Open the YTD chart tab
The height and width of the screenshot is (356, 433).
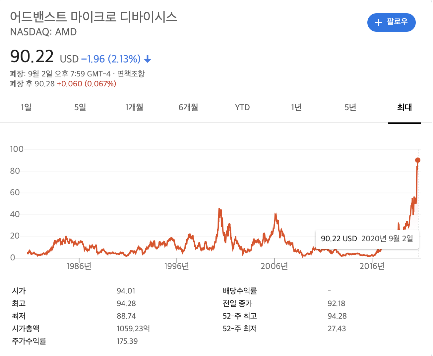(x=242, y=107)
